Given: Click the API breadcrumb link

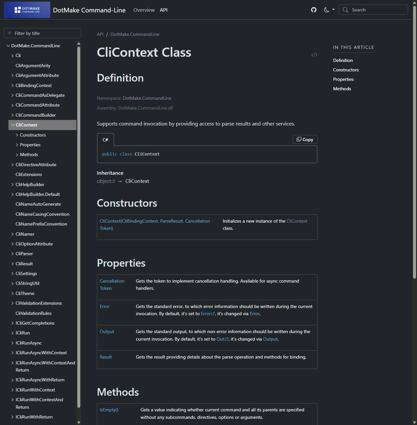Looking at the screenshot, I should tap(100, 34).
